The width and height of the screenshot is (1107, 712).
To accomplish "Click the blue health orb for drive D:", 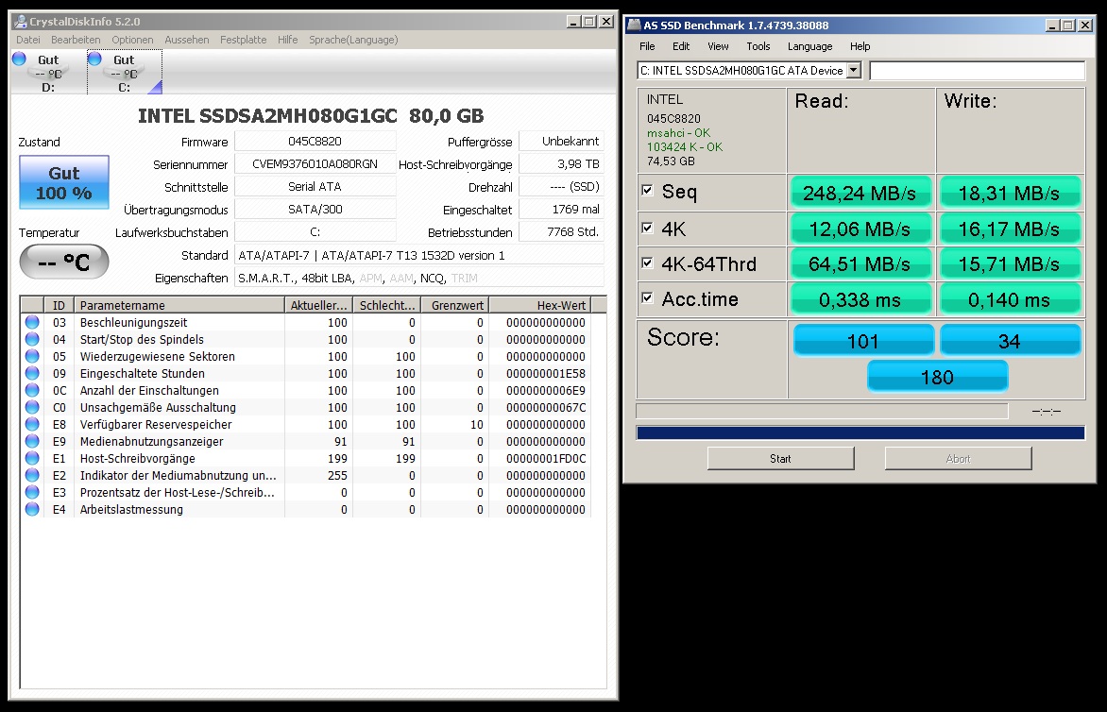I will (x=19, y=59).
